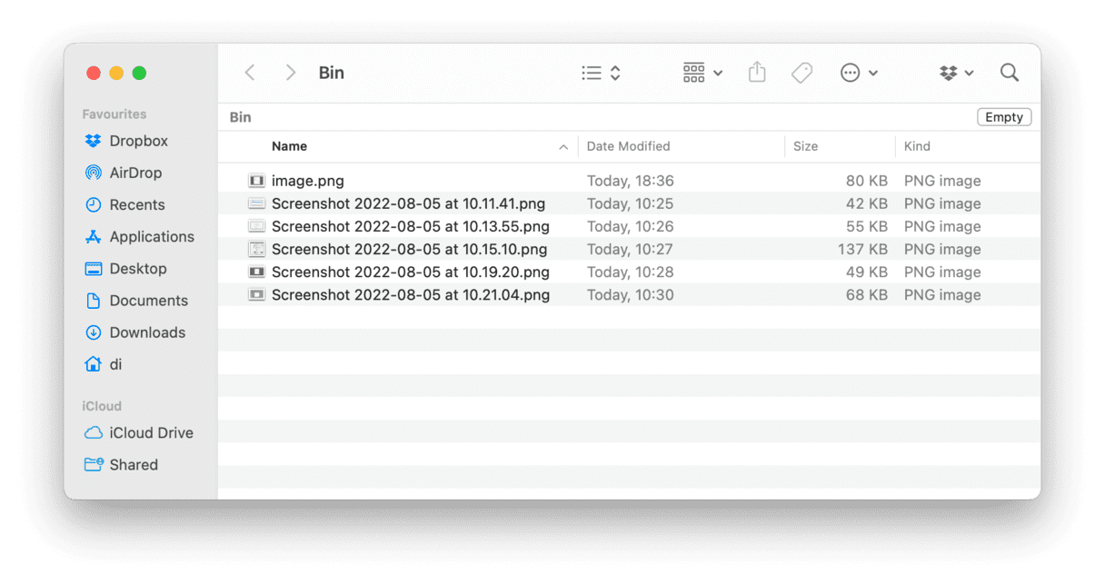
Task: Open the Applications sidebar item
Action: pos(150,236)
